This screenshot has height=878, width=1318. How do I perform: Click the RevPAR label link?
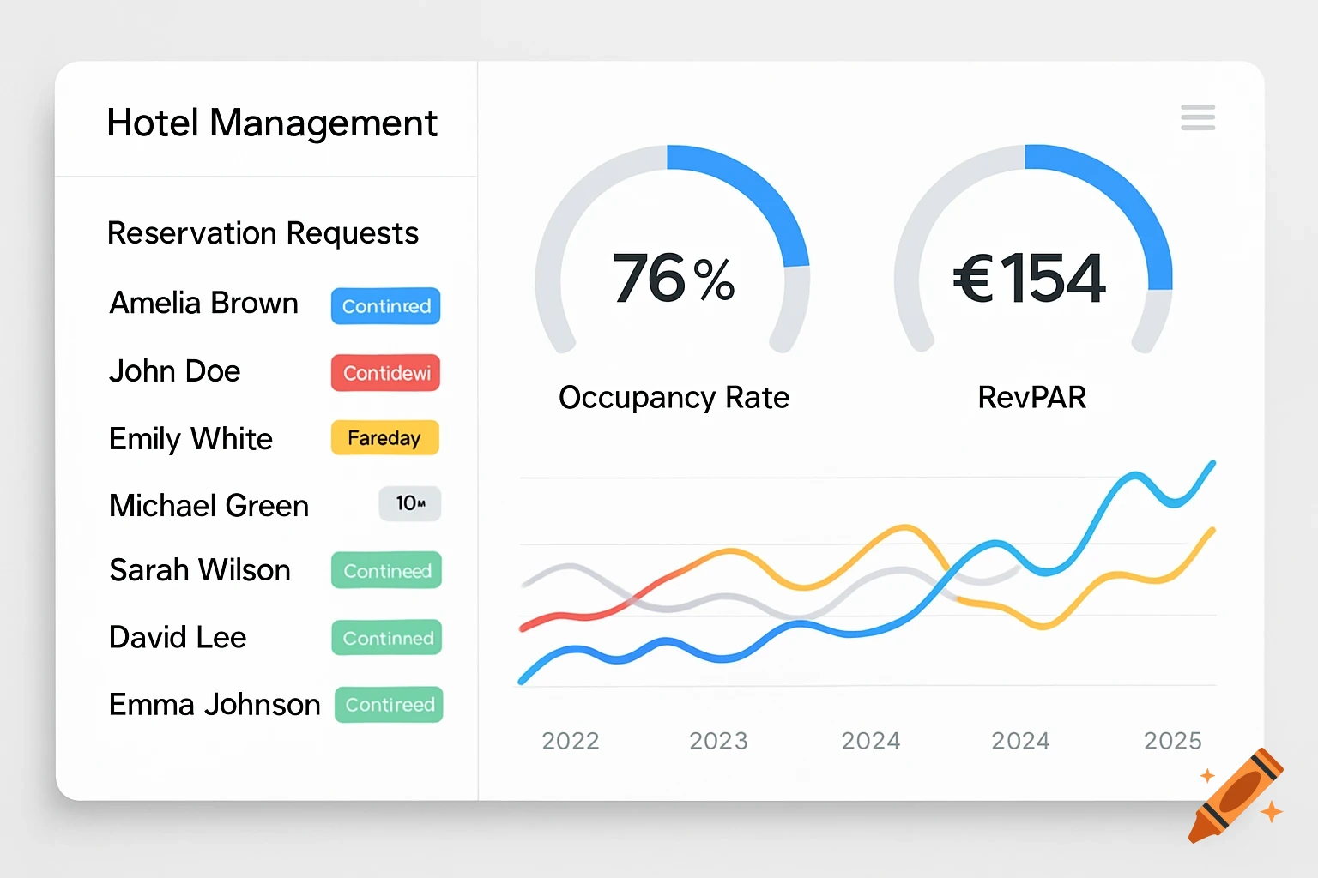1031,397
